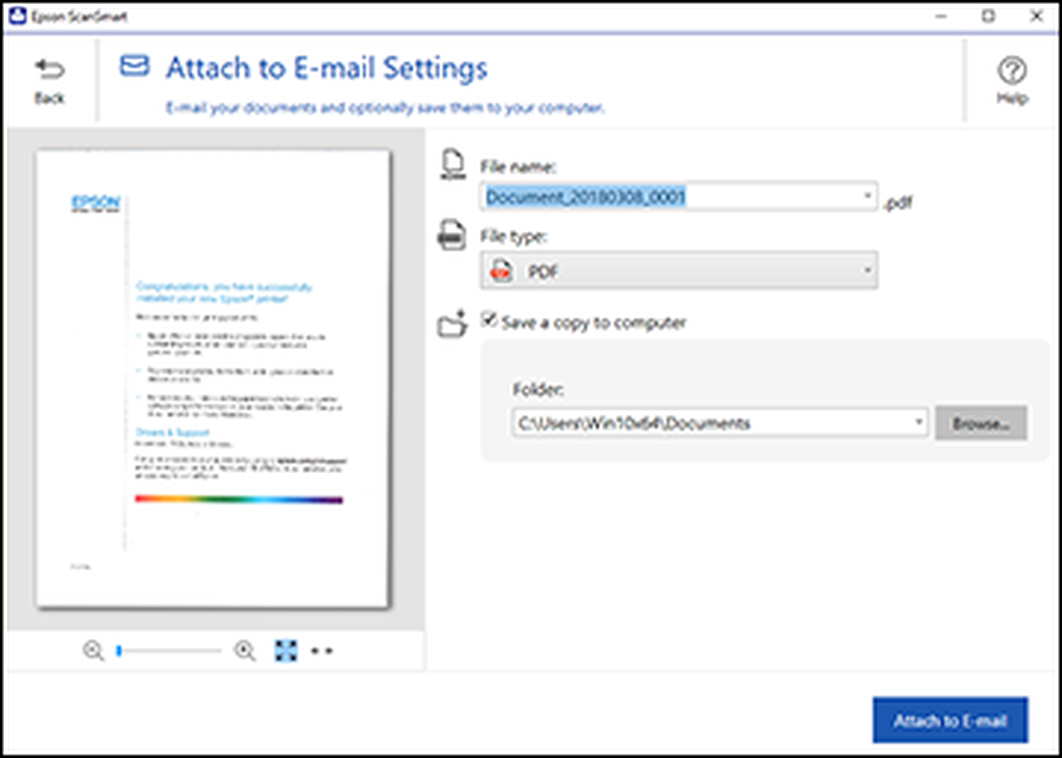Click the file name document icon

[x=452, y=166]
